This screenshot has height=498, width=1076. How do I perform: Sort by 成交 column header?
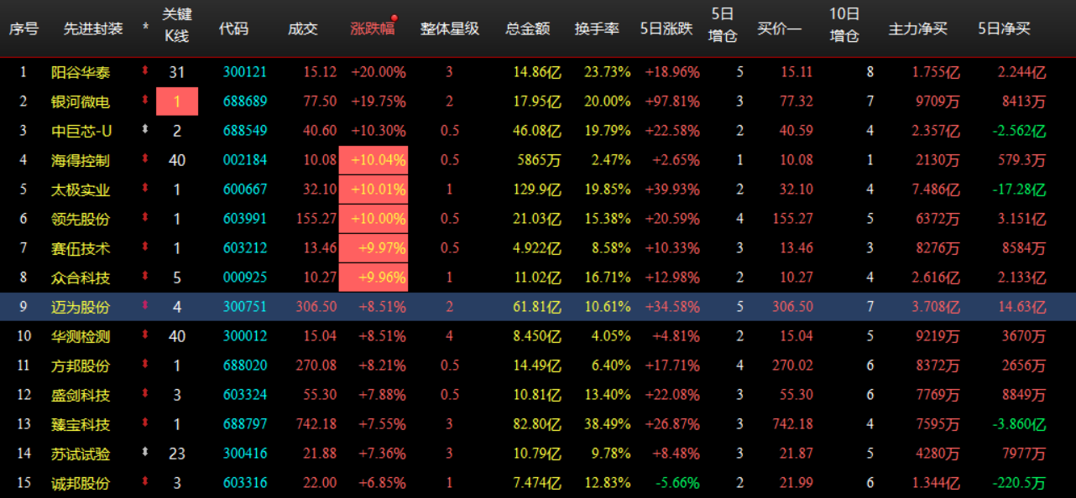[303, 29]
